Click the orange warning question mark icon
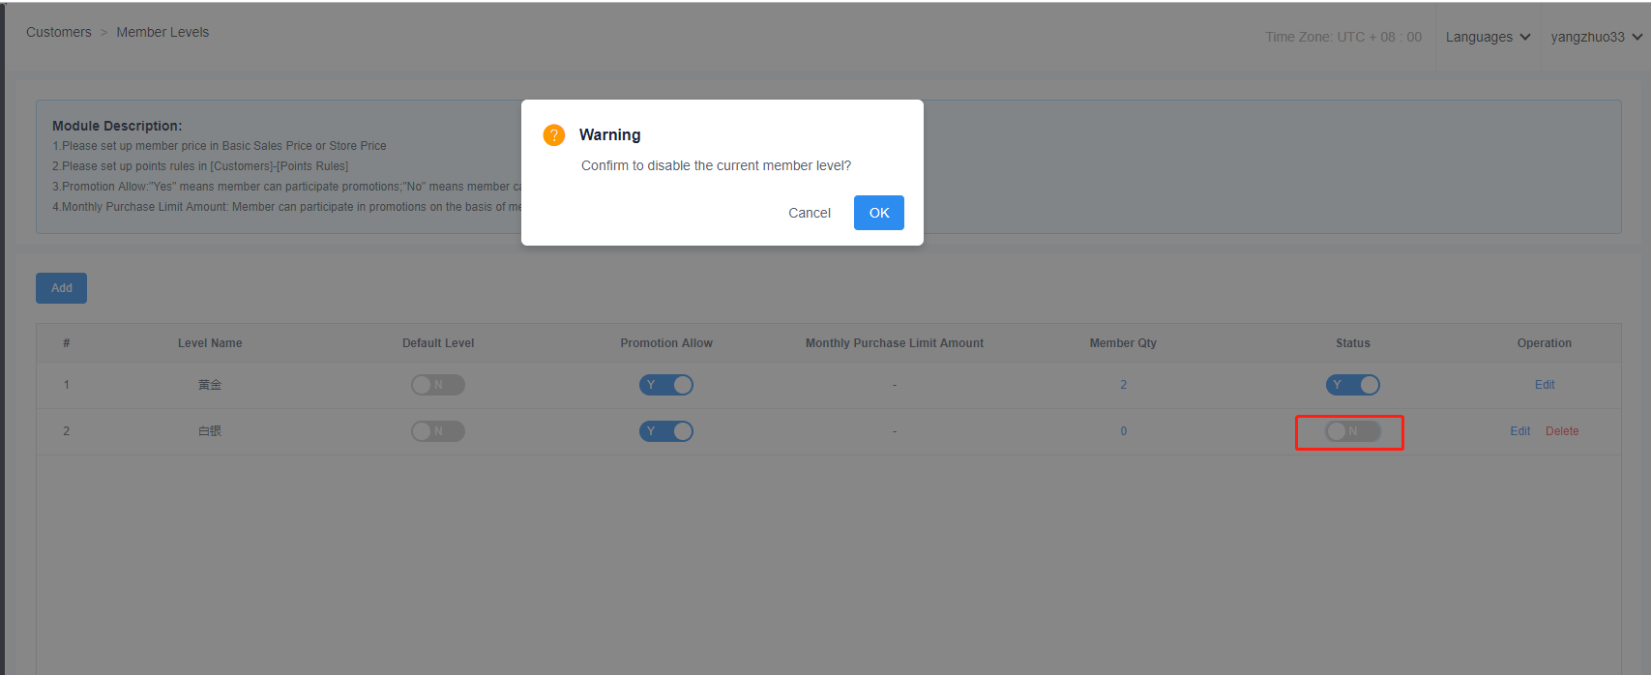 tap(553, 135)
